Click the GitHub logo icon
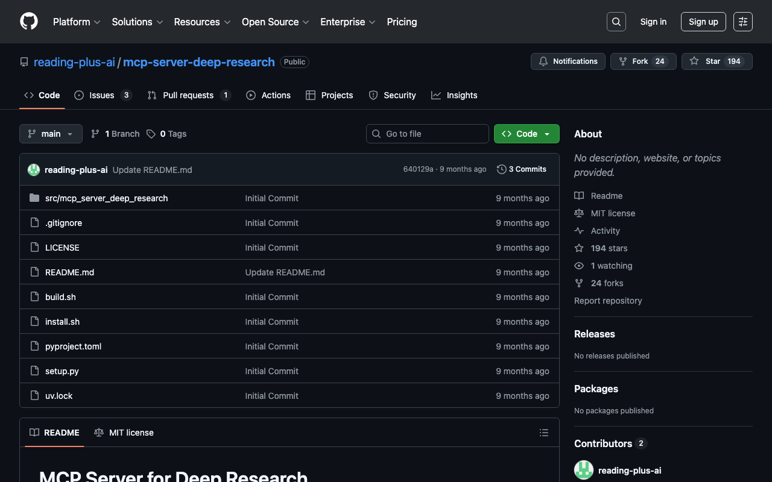This screenshot has height=482, width=772. [x=29, y=22]
